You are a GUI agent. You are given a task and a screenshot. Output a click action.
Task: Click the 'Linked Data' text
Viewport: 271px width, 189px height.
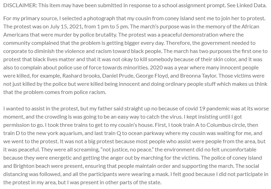(252, 4)
